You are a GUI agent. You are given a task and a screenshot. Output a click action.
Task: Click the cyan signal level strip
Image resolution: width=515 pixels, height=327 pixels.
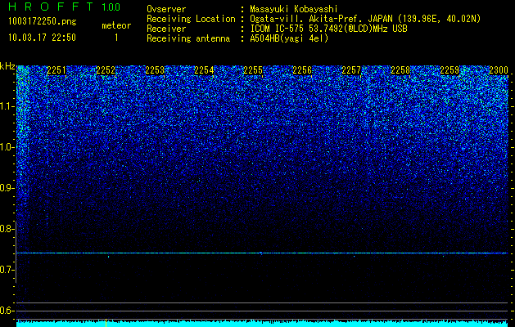[x=263, y=324]
